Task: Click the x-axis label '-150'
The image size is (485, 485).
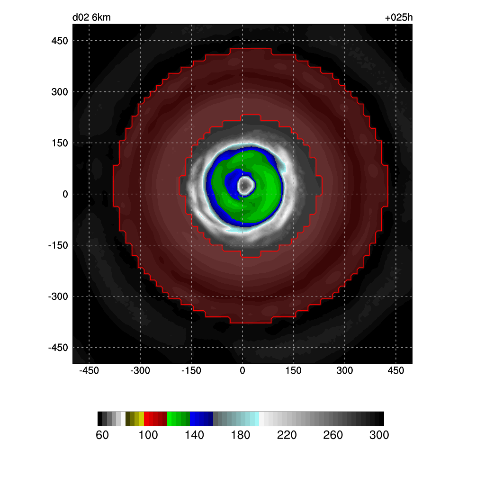Action: [191, 370]
